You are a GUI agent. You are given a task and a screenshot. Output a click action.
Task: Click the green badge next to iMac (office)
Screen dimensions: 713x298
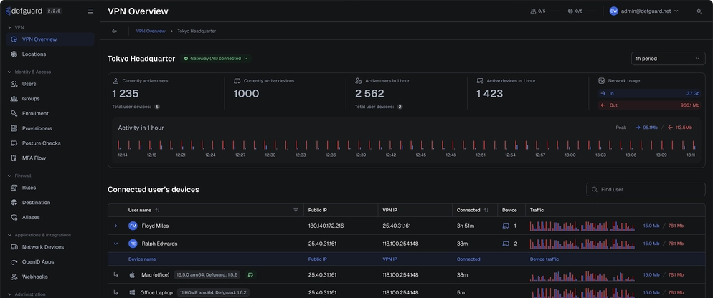coord(250,275)
